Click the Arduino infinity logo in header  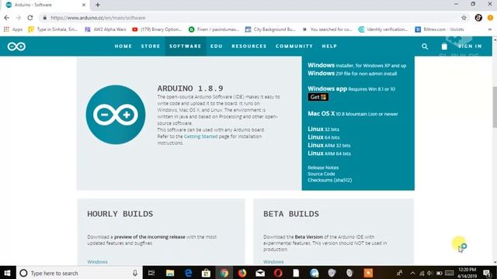(x=16, y=46)
